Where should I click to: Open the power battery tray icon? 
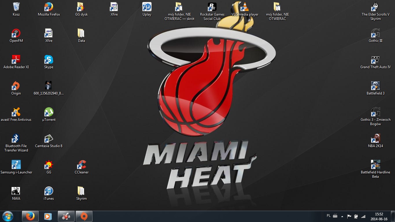pos(356,216)
